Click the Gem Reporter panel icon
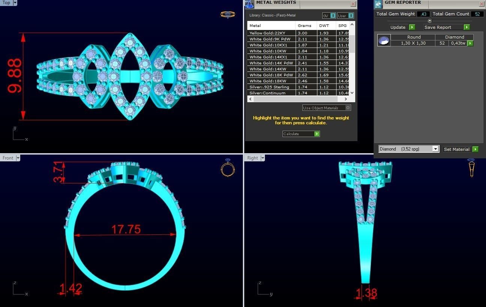 pos(378,4)
